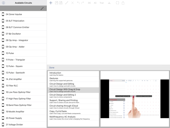Open Multifrequency AC Analysis tutorial
Image resolution: width=170 pixels, height=128 pixels.
[x=73, y=117]
